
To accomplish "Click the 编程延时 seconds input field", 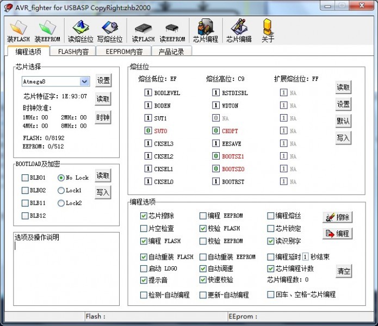I will pos(305,256).
